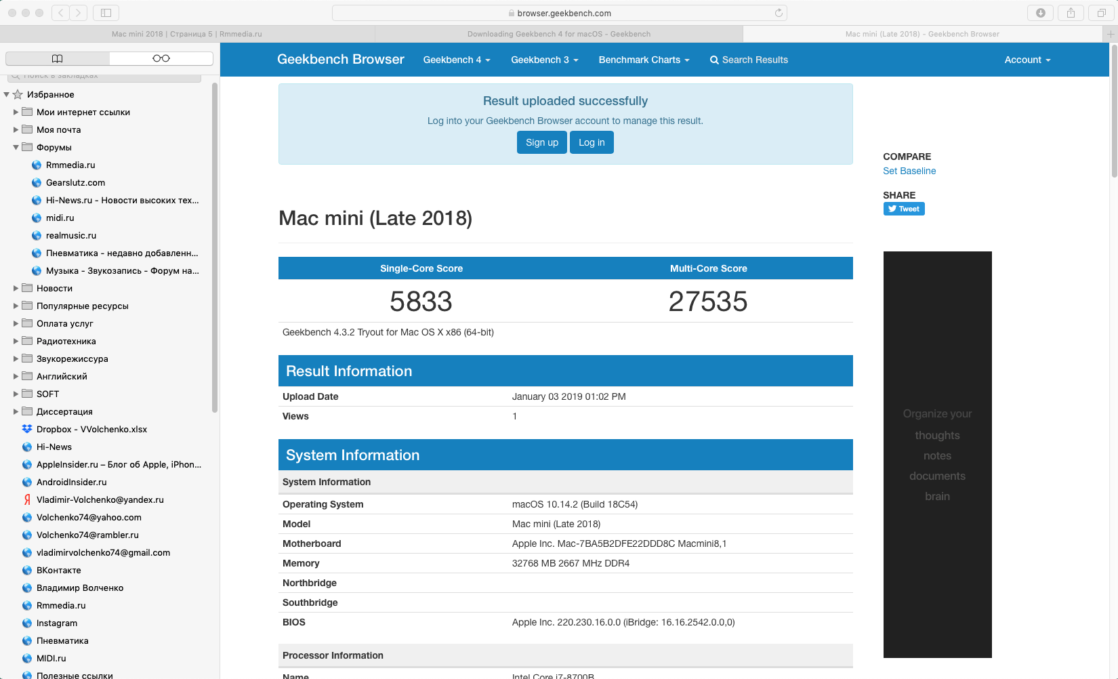Open the Hi-News bookmark

coord(54,447)
